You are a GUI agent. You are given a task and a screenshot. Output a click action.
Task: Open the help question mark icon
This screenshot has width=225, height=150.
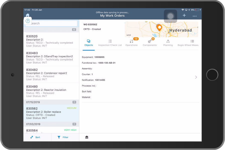click(28, 21)
